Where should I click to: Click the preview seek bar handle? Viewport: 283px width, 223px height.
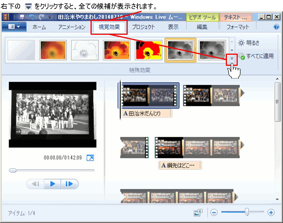(x=12, y=170)
